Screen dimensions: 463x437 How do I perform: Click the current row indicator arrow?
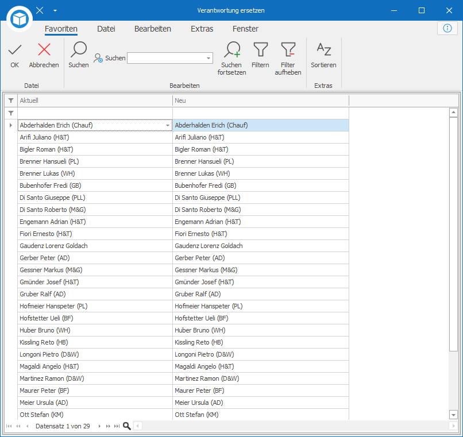pos(11,125)
